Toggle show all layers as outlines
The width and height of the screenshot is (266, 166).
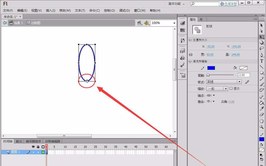point(43,147)
